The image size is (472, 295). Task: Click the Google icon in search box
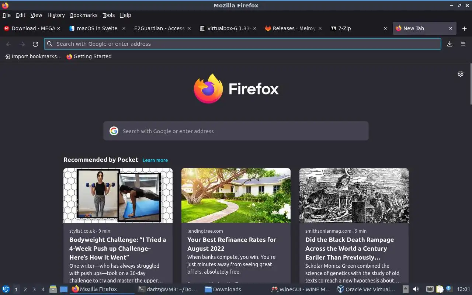coord(114,131)
